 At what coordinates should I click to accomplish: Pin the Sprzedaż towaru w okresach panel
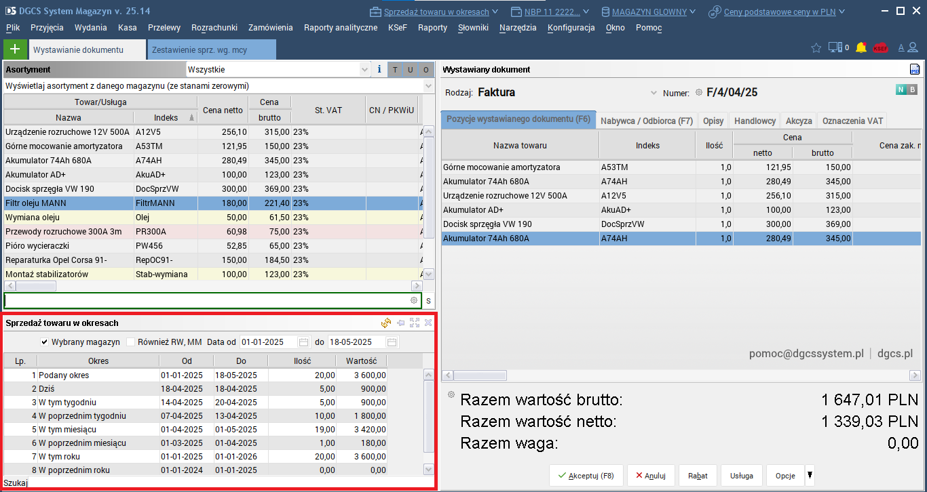401,323
